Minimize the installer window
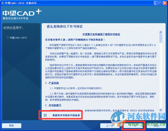Viewport: 168px width, 131px height. pos(156,3)
